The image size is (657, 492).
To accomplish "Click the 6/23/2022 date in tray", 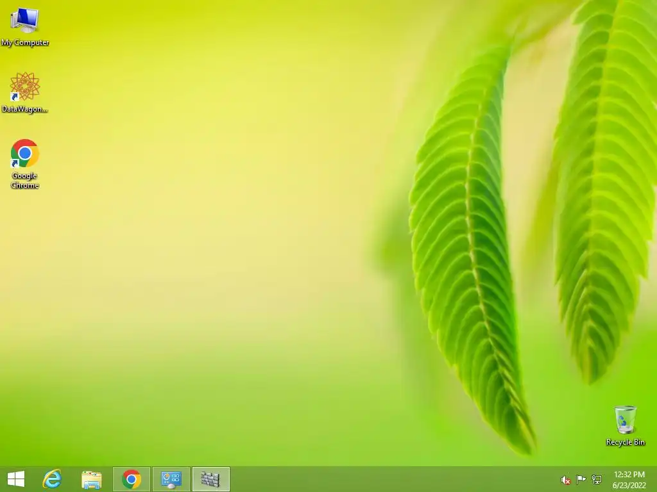I will tap(629, 486).
